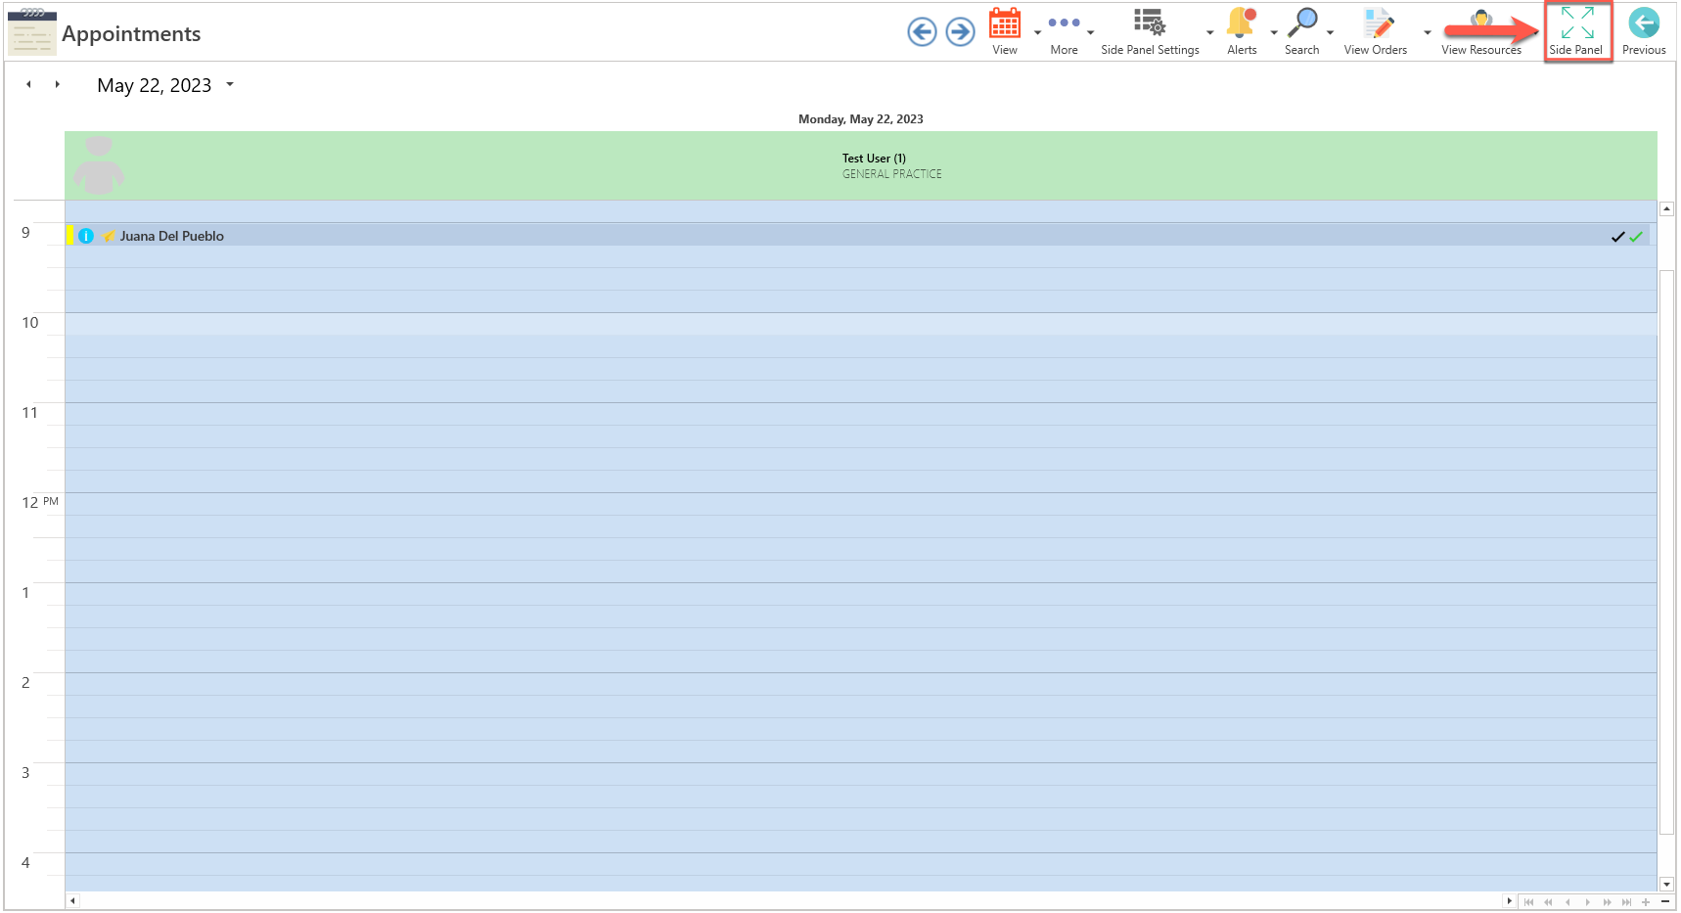The width and height of the screenshot is (1681, 913).
Task: Click the Test User avatar placeholder
Action: tap(99, 165)
